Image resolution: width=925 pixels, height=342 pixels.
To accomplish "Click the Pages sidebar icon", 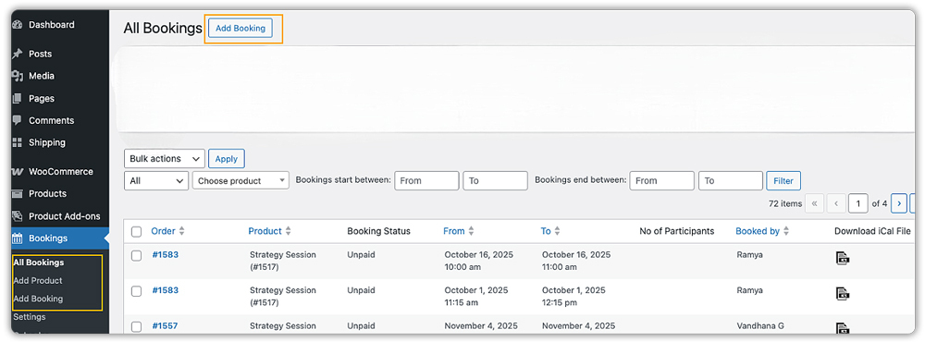I will [17, 99].
